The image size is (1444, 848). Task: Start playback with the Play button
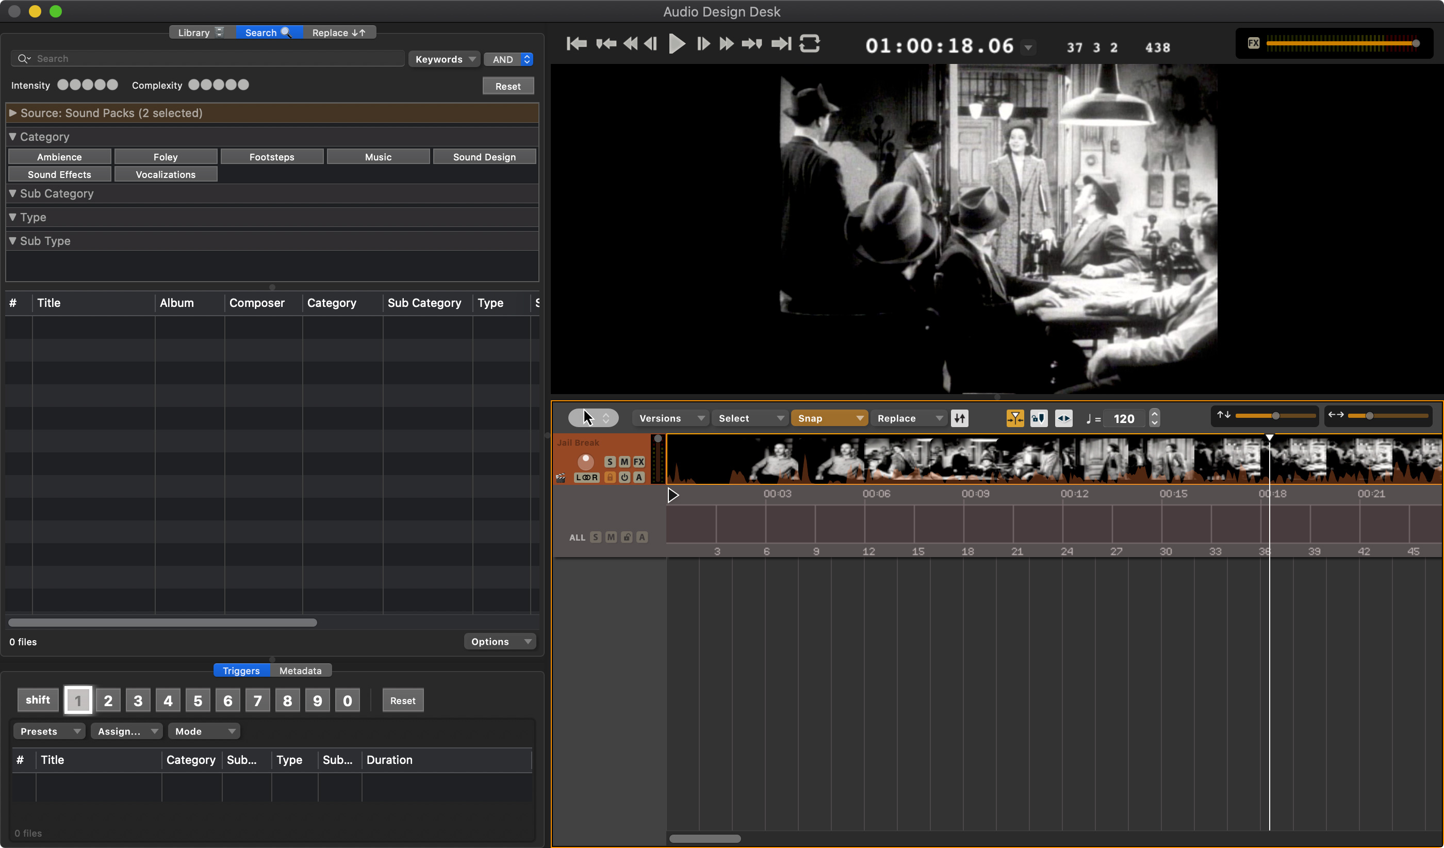[x=677, y=43]
